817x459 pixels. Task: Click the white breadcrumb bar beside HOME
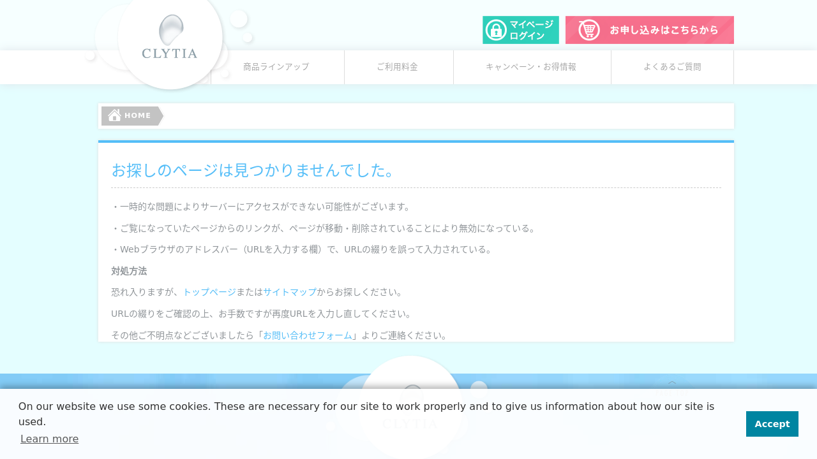[447, 116]
